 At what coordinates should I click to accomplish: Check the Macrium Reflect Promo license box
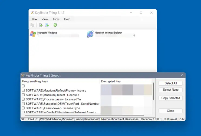pyautogui.click(x=23, y=90)
